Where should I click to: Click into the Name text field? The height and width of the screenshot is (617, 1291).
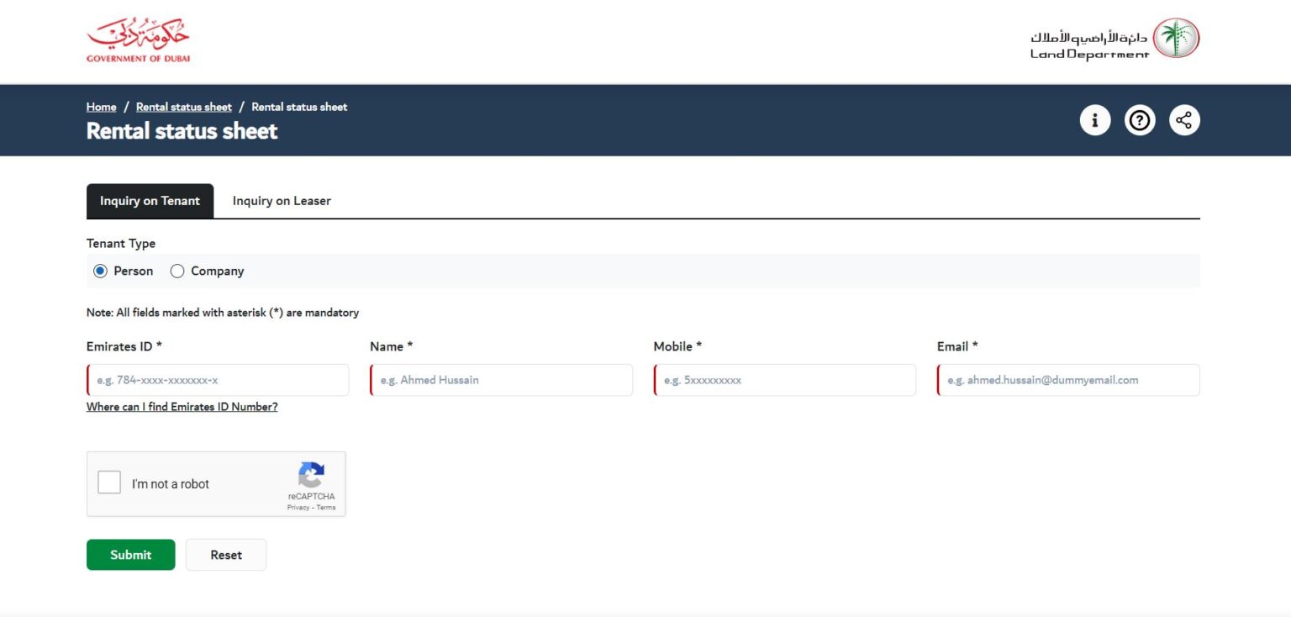[x=501, y=380]
